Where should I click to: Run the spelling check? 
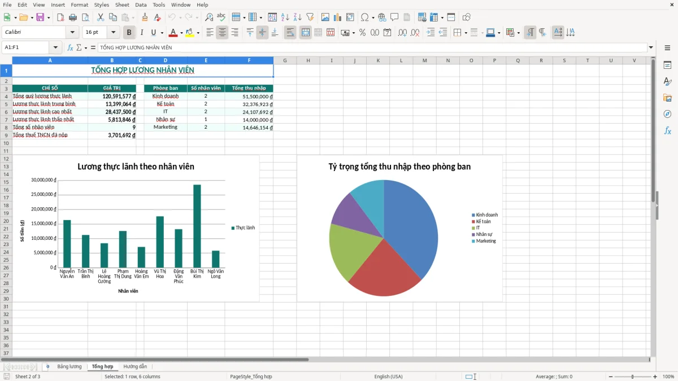click(221, 17)
